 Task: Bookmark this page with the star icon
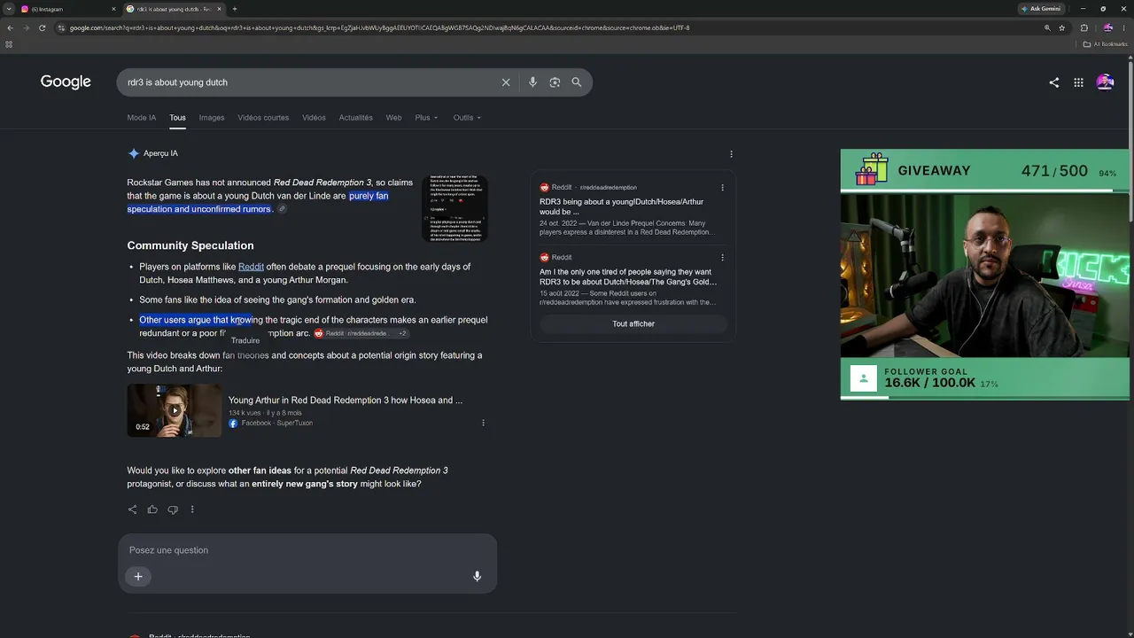[1061, 27]
